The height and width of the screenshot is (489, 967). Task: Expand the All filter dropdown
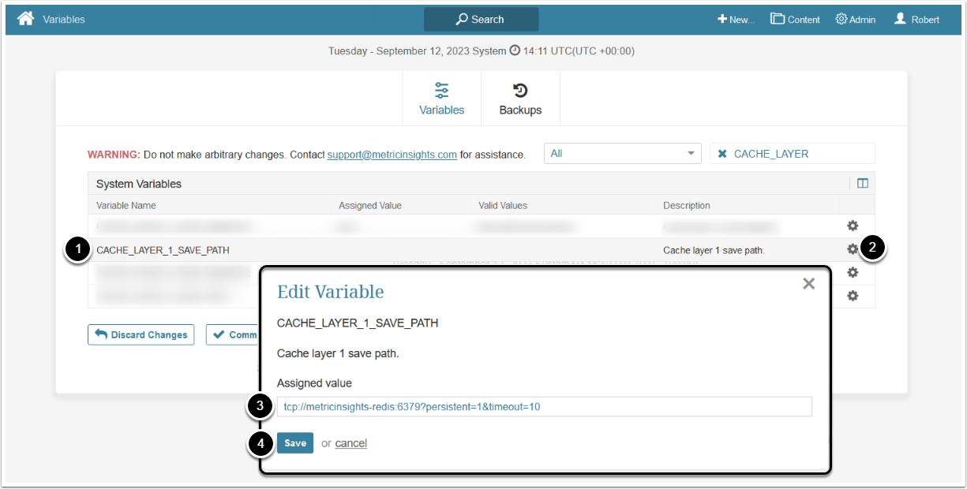pyautogui.click(x=622, y=153)
